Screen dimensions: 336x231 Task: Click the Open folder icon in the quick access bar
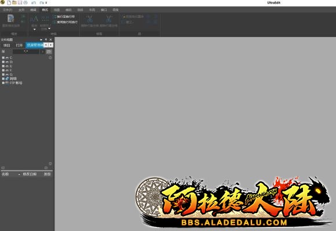point(14,2)
